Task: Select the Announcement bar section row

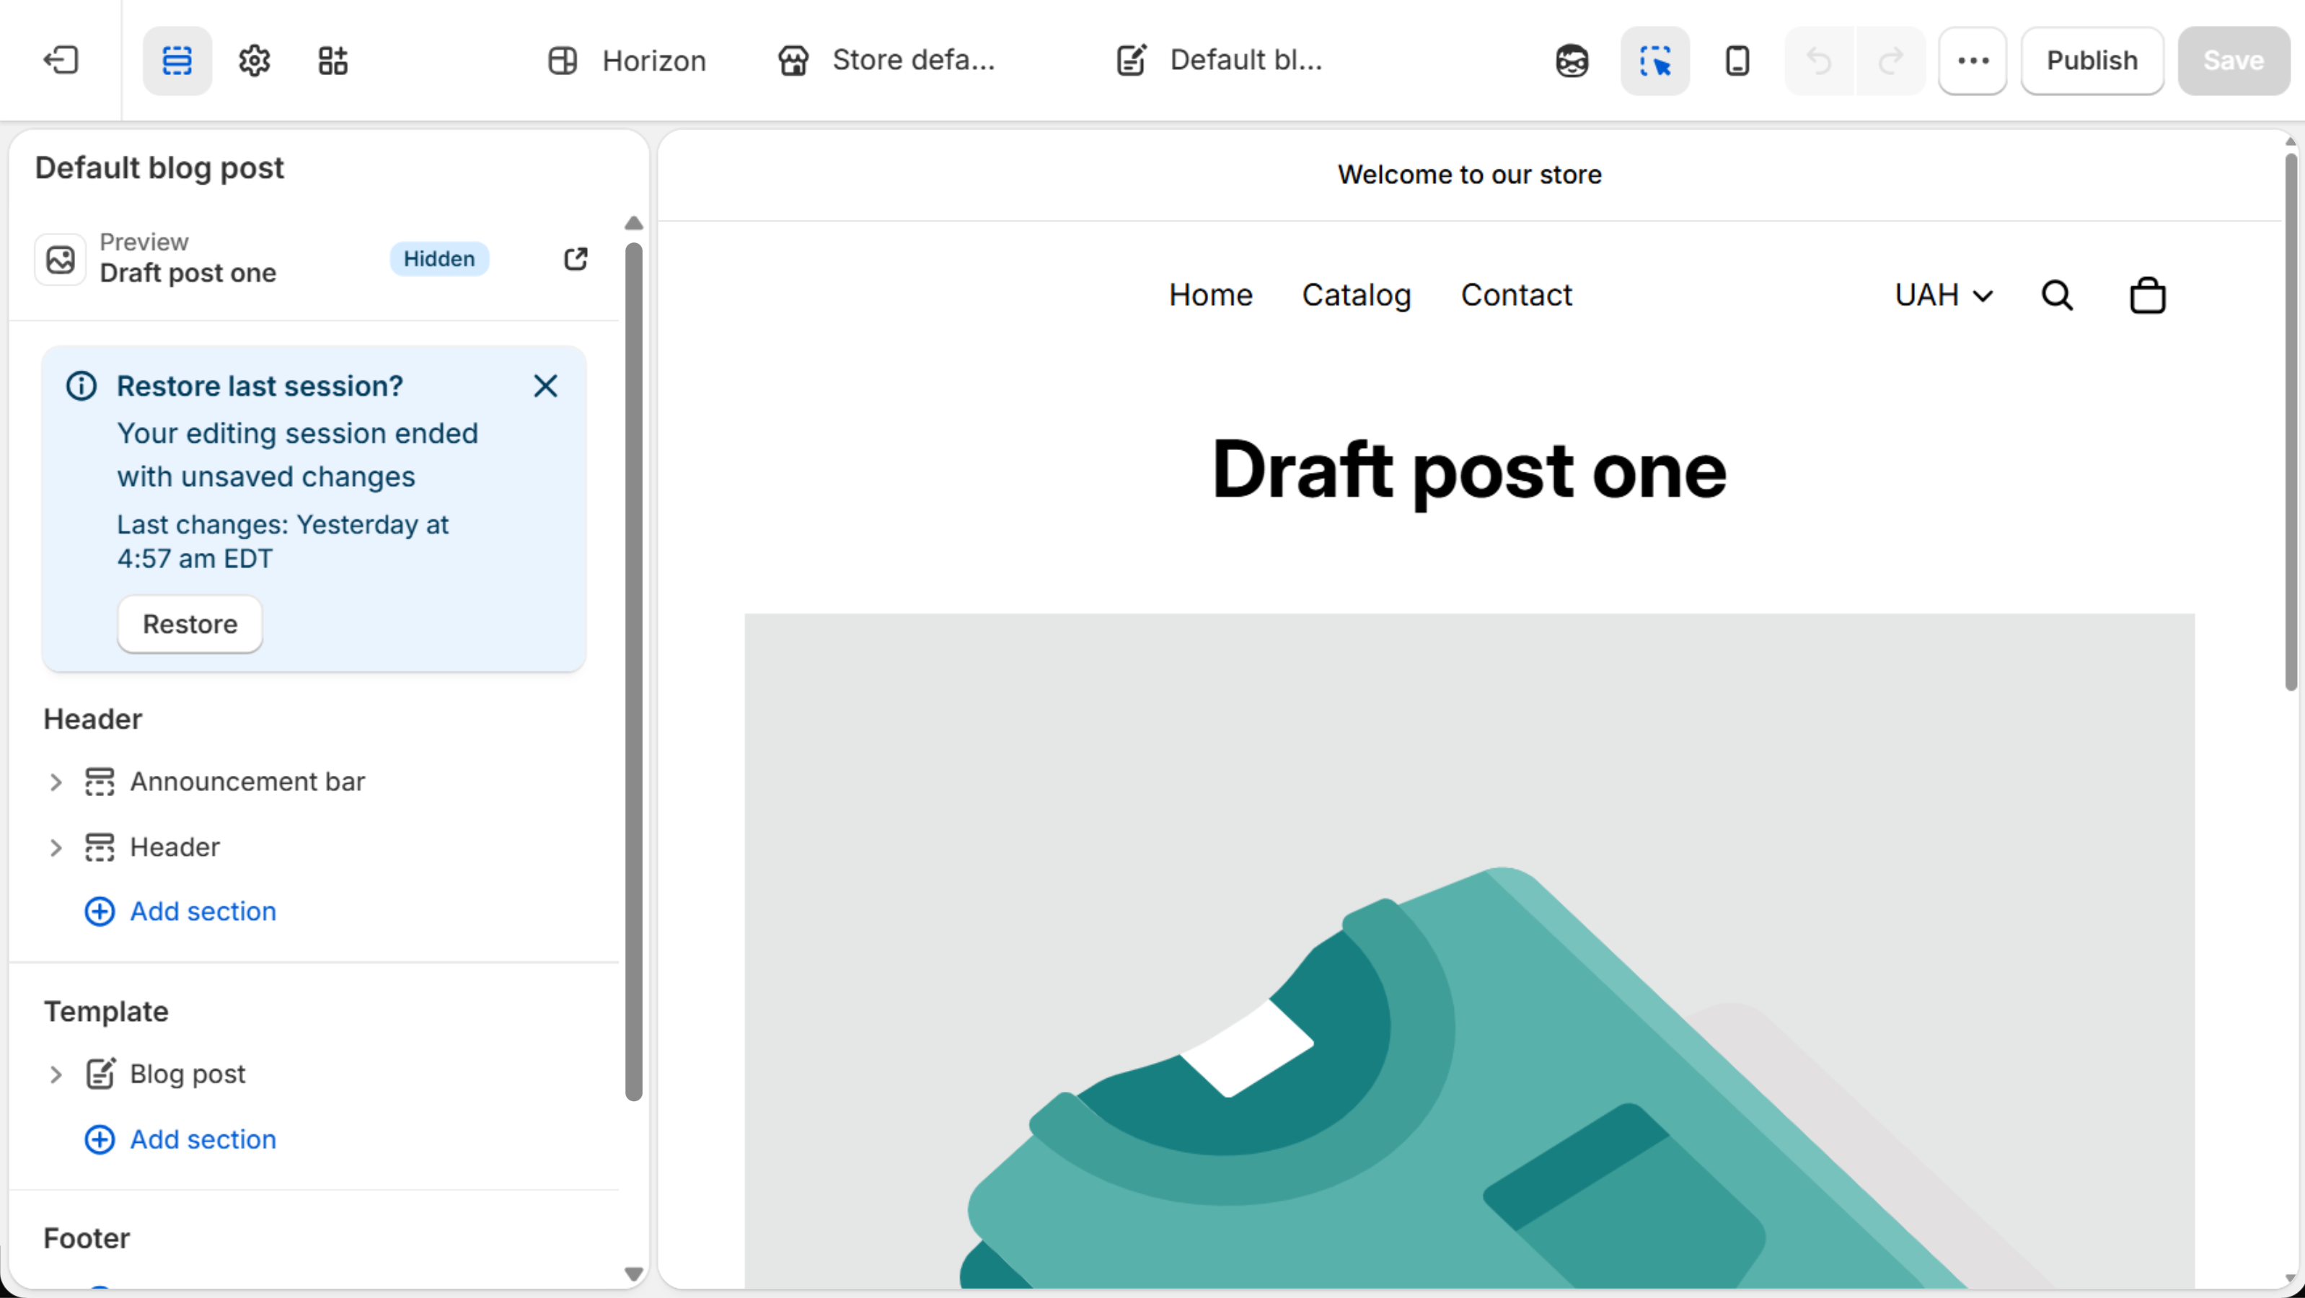Action: [313, 782]
